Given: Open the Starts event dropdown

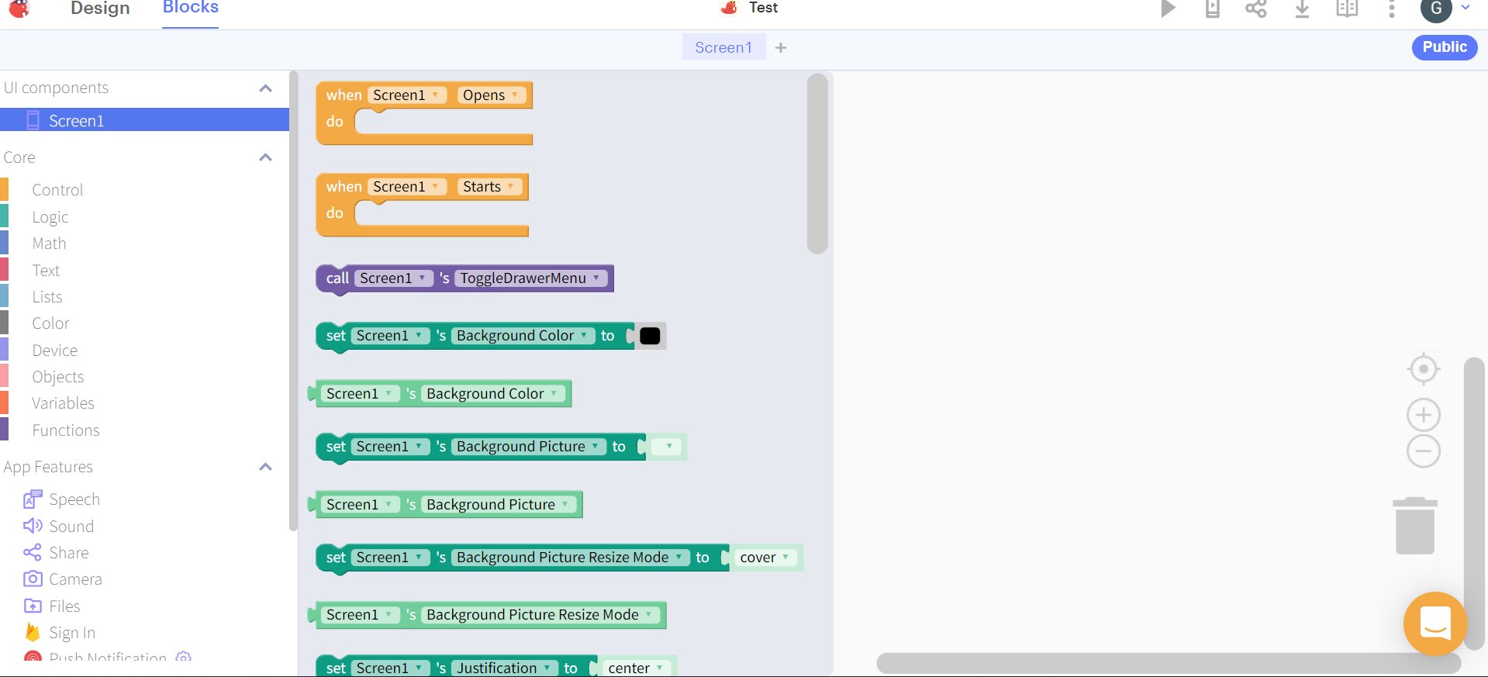Looking at the screenshot, I should (489, 186).
